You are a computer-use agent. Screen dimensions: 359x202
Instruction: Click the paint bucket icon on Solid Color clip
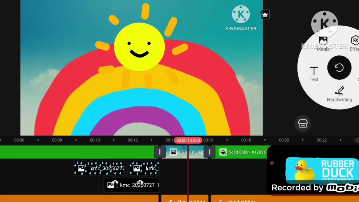(223, 152)
